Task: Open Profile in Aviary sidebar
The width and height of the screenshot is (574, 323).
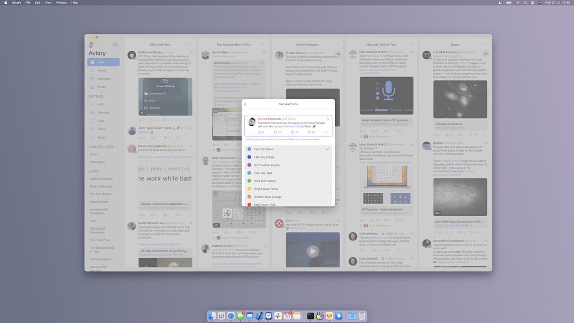Action: (x=104, y=87)
